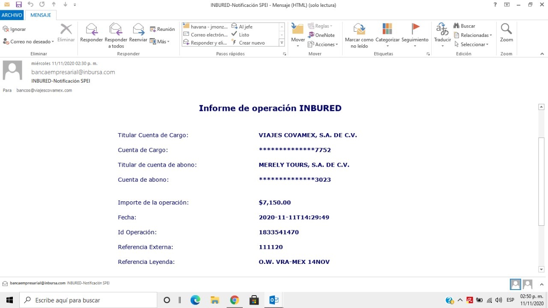Click the Windows taskbar search box
The image size is (548, 308).
[x=88, y=300]
